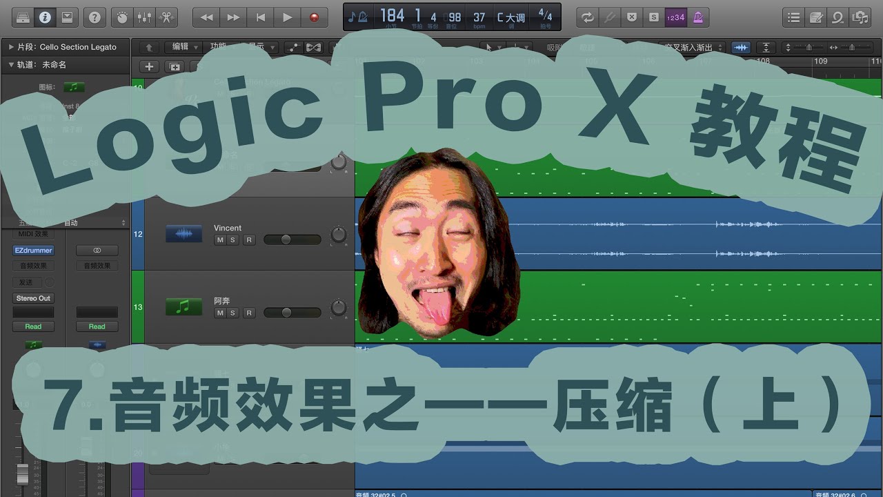The height and width of the screenshot is (497, 883).
Task: Open the right Read automation mode menu
Action: click(x=97, y=327)
